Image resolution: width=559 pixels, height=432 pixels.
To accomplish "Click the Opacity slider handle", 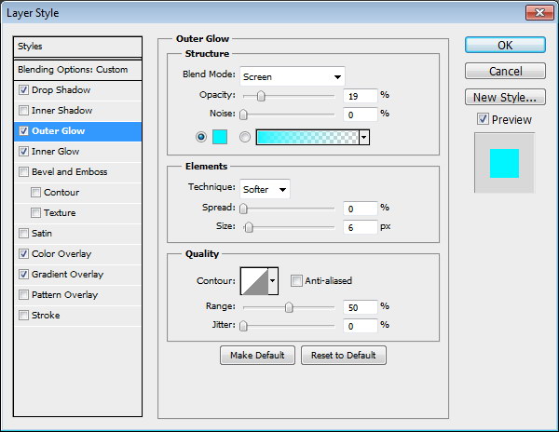I will pos(261,95).
